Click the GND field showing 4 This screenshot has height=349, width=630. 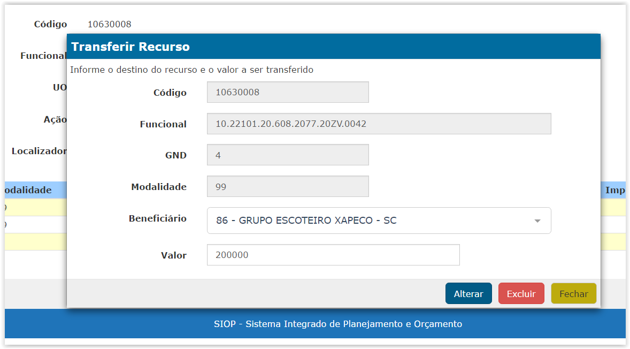pos(287,155)
